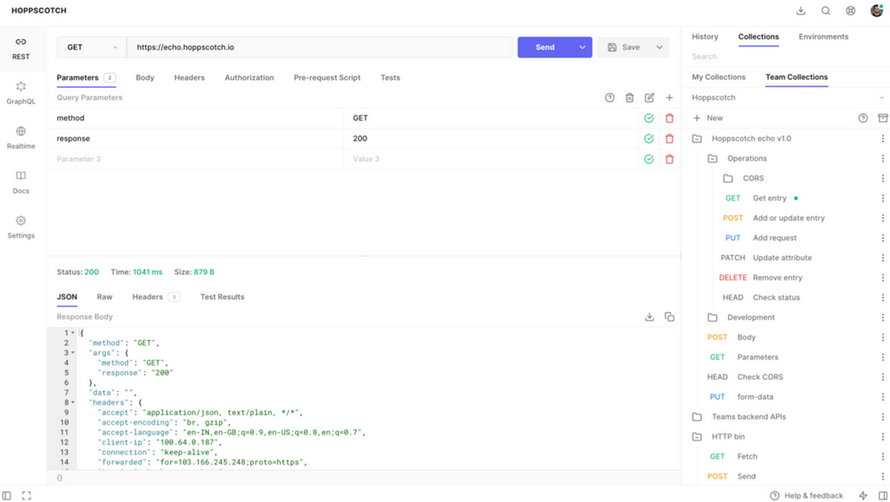Screen dimensions: 890x502
Task: Fold line 3 args in response JSON
Action: pos(73,353)
